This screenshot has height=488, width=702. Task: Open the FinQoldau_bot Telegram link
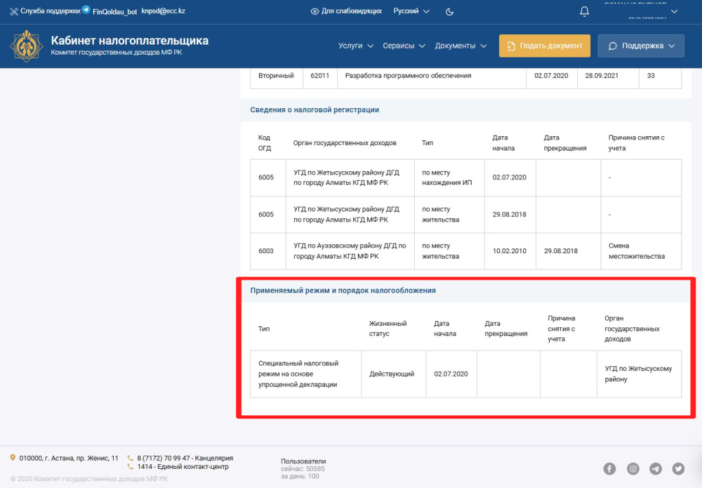[110, 12]
